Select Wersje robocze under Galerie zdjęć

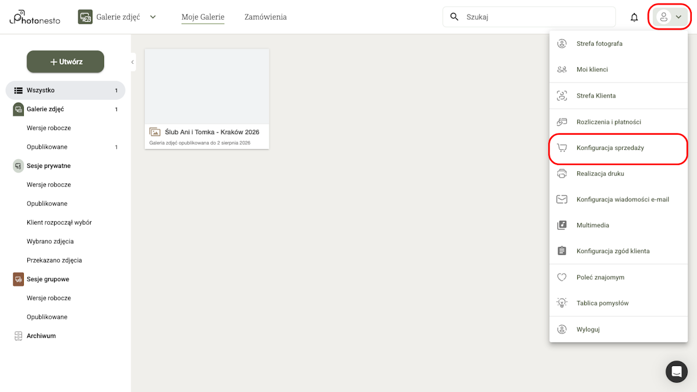coord(49,128)
